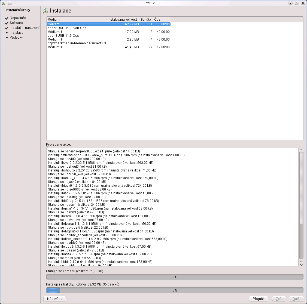Minimize the YaST2 window
Screen dimensions: 307x304
(x=291, y=3)
